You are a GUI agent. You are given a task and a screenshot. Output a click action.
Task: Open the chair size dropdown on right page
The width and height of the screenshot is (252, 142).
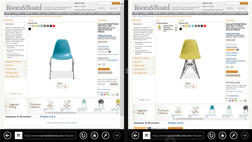click(x=167, y=28)
